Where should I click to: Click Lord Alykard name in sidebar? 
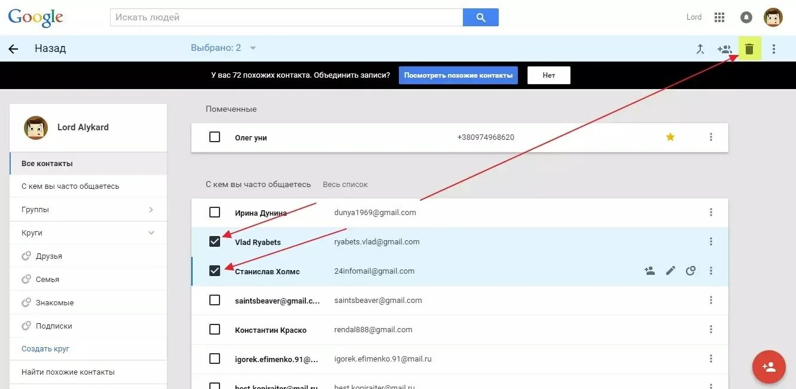[83, 127]
